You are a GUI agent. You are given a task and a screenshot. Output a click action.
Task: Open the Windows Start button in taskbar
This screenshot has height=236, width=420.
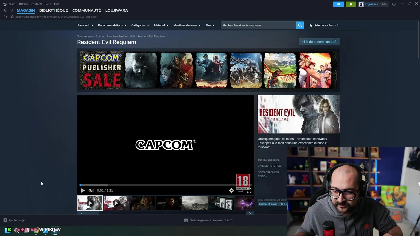(x=8, y=230)
